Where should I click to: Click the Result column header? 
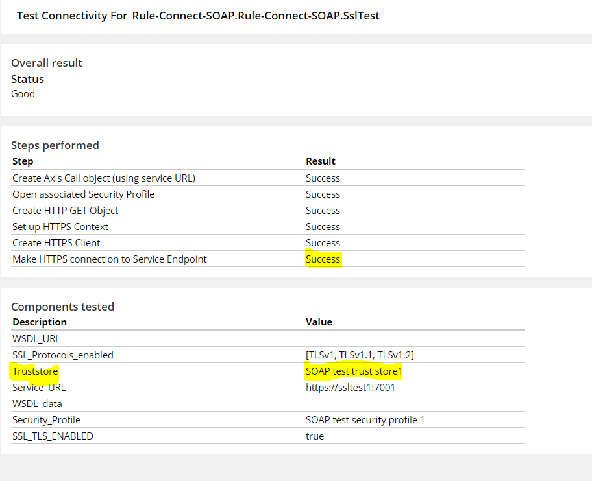pyautogui.click(x=321, y=161)
